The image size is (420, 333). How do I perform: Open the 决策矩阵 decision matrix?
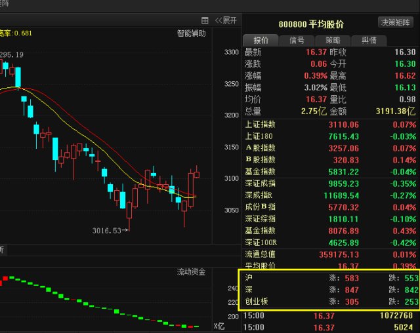396,22
